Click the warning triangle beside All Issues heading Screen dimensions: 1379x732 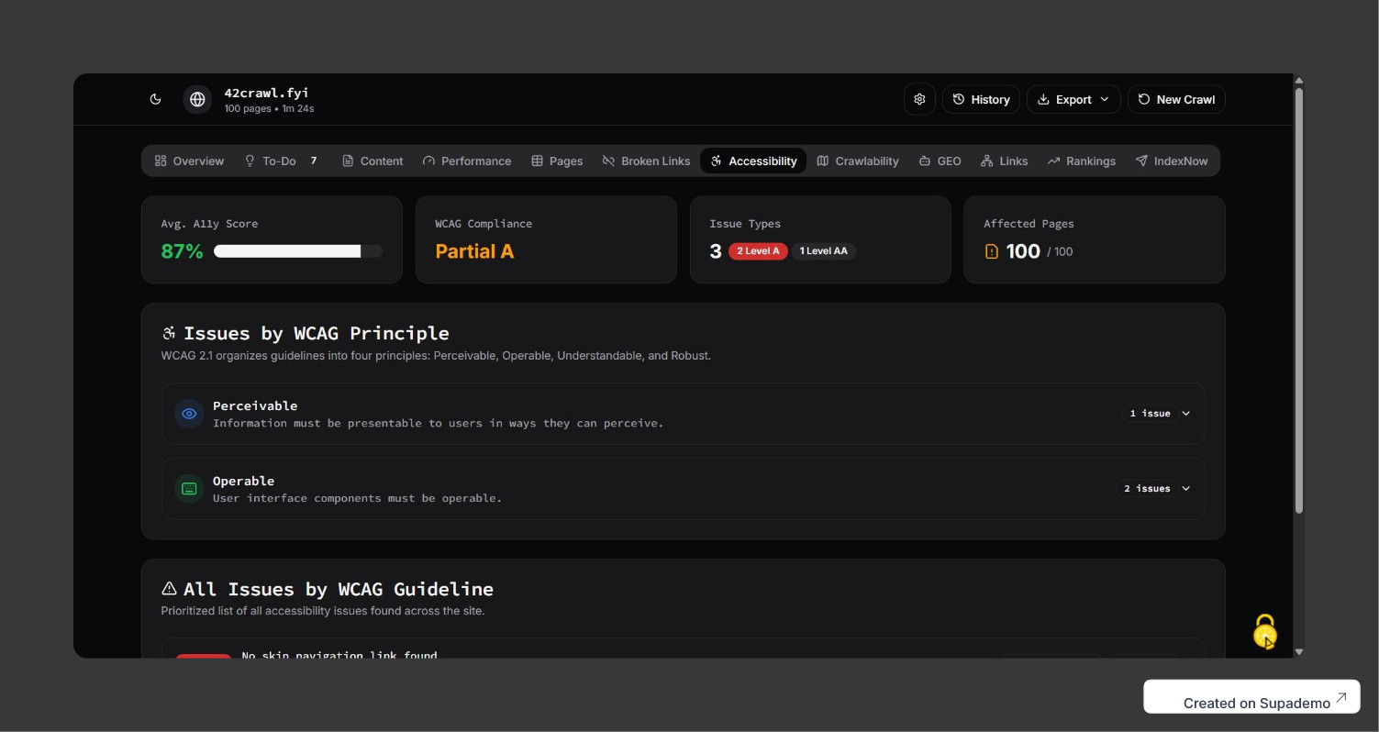[168, 588]
